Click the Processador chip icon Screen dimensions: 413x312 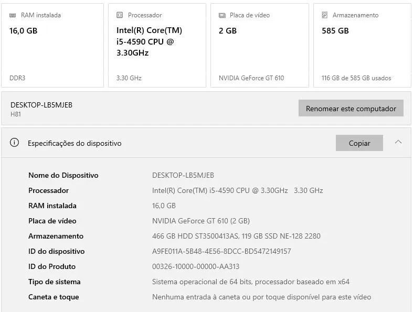pos(120,15)
